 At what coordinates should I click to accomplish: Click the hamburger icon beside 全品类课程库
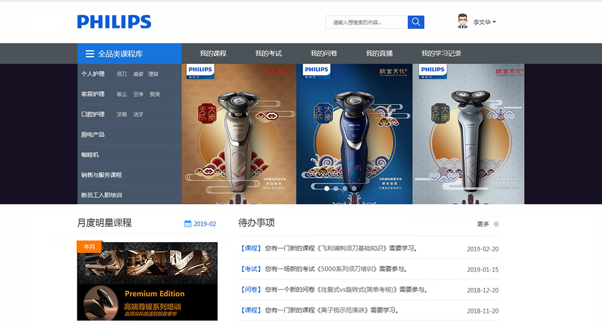coord(90,53)
